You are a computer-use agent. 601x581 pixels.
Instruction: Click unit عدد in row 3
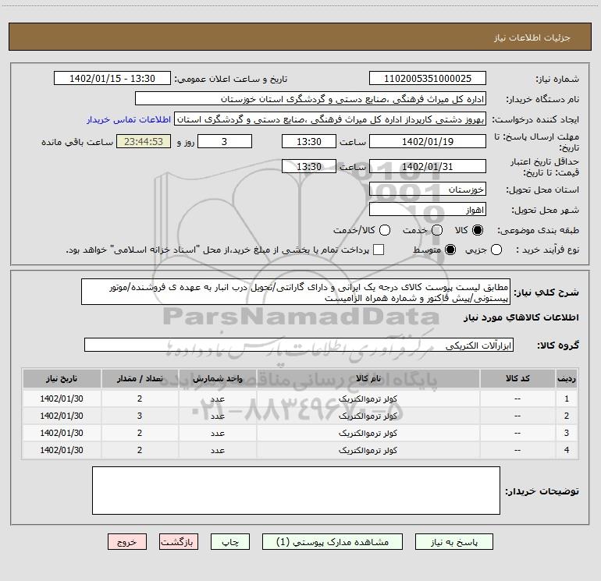pyautogui.click(x=217, y=433)
